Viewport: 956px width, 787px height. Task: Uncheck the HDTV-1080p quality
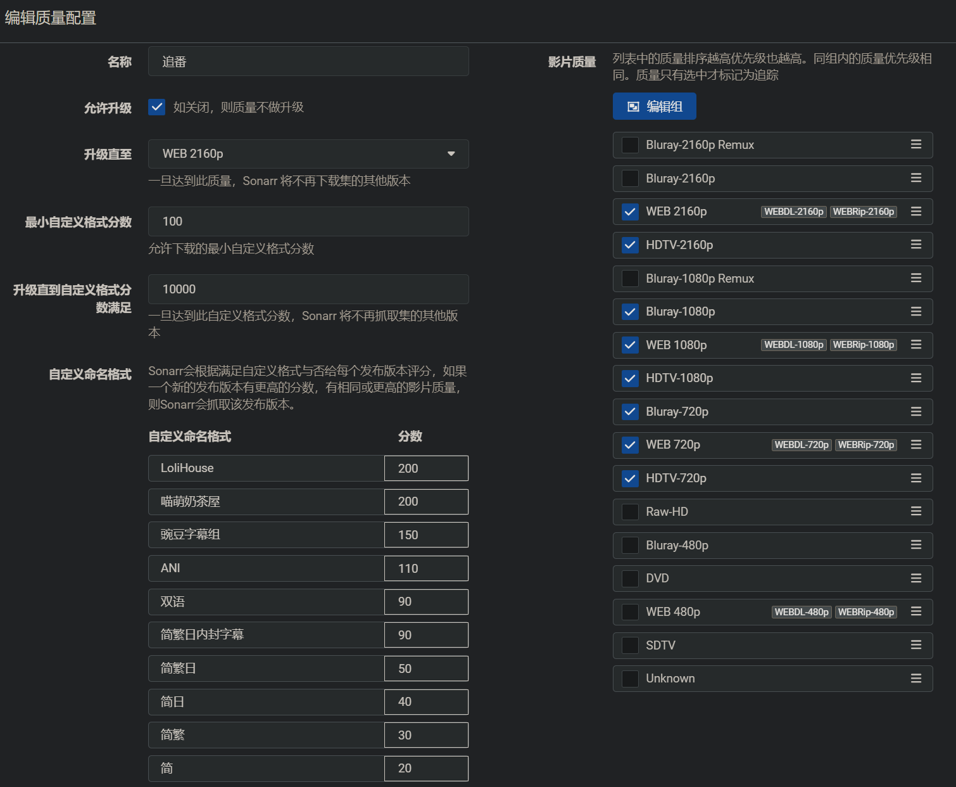[630, 378]
